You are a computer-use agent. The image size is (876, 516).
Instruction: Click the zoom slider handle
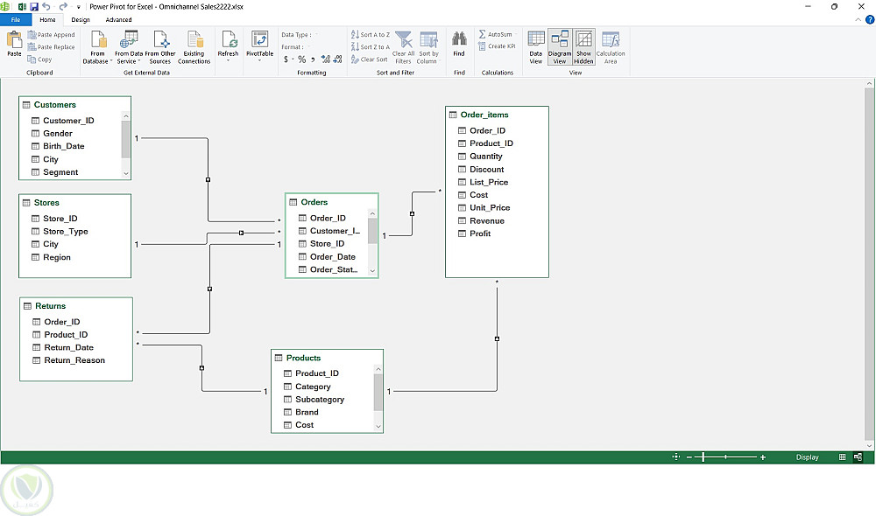pos(703,457)
